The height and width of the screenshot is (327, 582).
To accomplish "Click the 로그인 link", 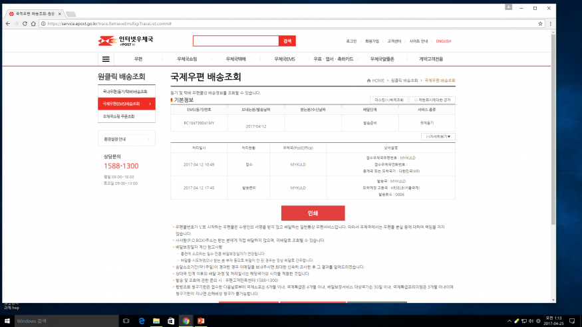I will [x=351, y=41].
